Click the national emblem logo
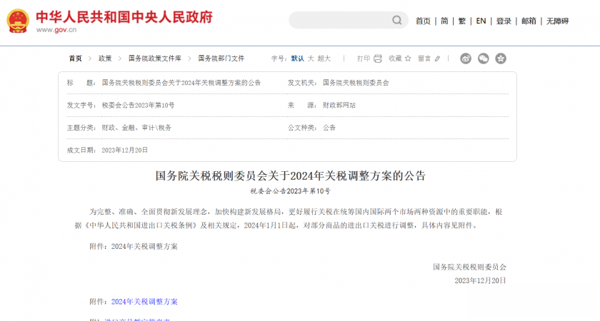Image resolution: width=600 pixels, height=321 pixels. click(x=18, y=21)
